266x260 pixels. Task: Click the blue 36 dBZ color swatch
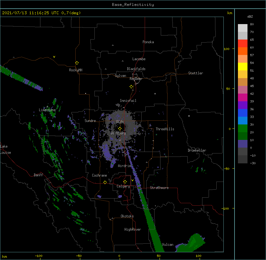pos(243,113)
